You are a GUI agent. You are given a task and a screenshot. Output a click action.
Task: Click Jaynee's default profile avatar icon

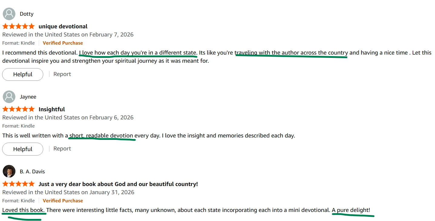(x=9, y=97)
